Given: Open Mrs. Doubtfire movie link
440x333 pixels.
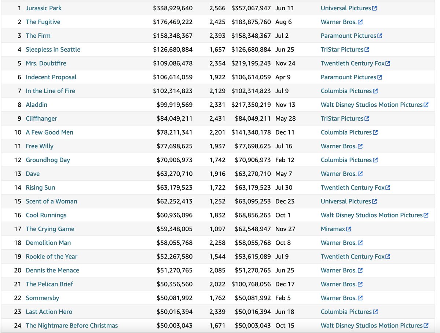Looking at the screenshot, I should coord(46,63).
